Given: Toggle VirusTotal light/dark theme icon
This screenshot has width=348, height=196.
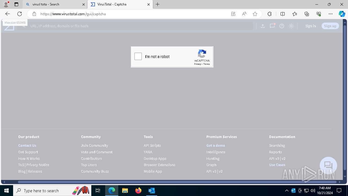Looking at the screenshot, I should 291,26.
